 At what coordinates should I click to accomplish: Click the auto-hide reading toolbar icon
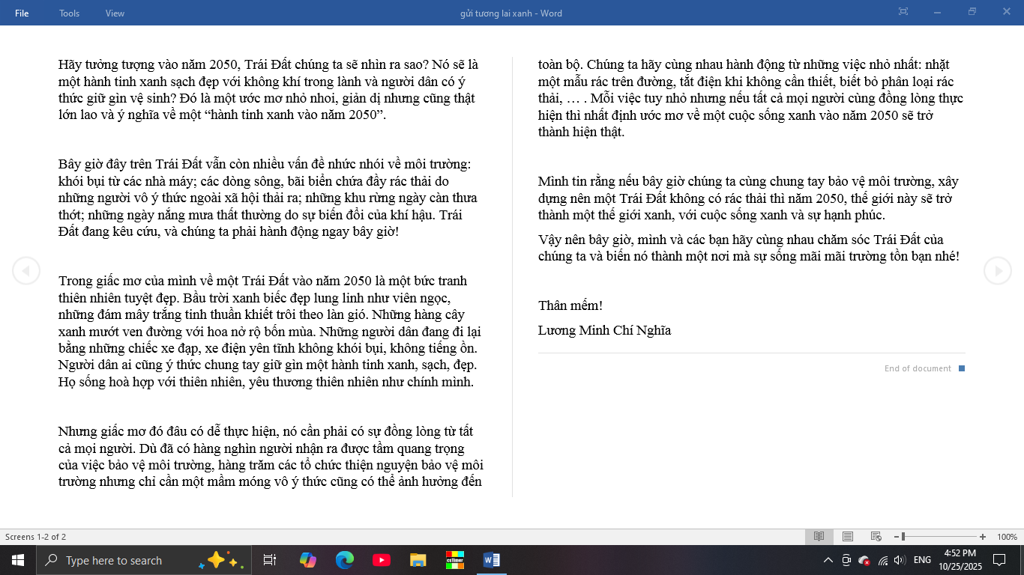903,12
